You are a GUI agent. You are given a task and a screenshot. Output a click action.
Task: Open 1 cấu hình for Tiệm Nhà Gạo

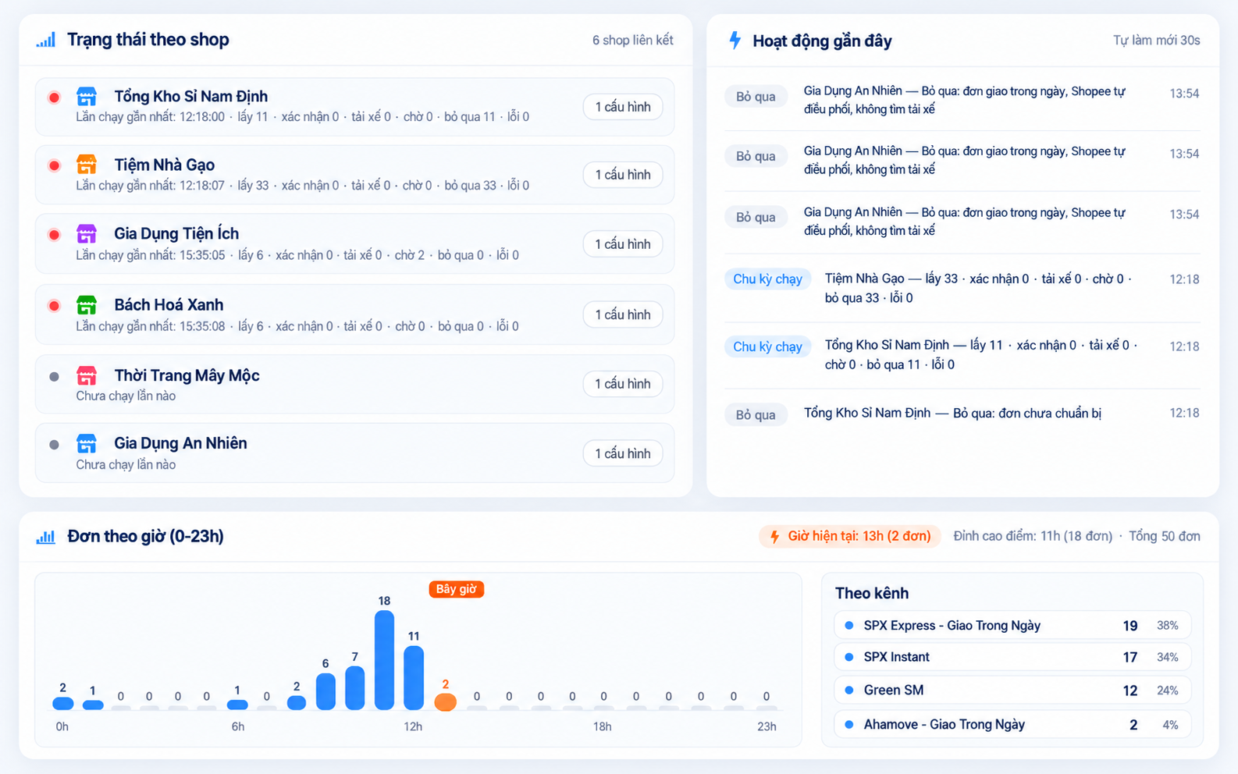pos(623,175)
